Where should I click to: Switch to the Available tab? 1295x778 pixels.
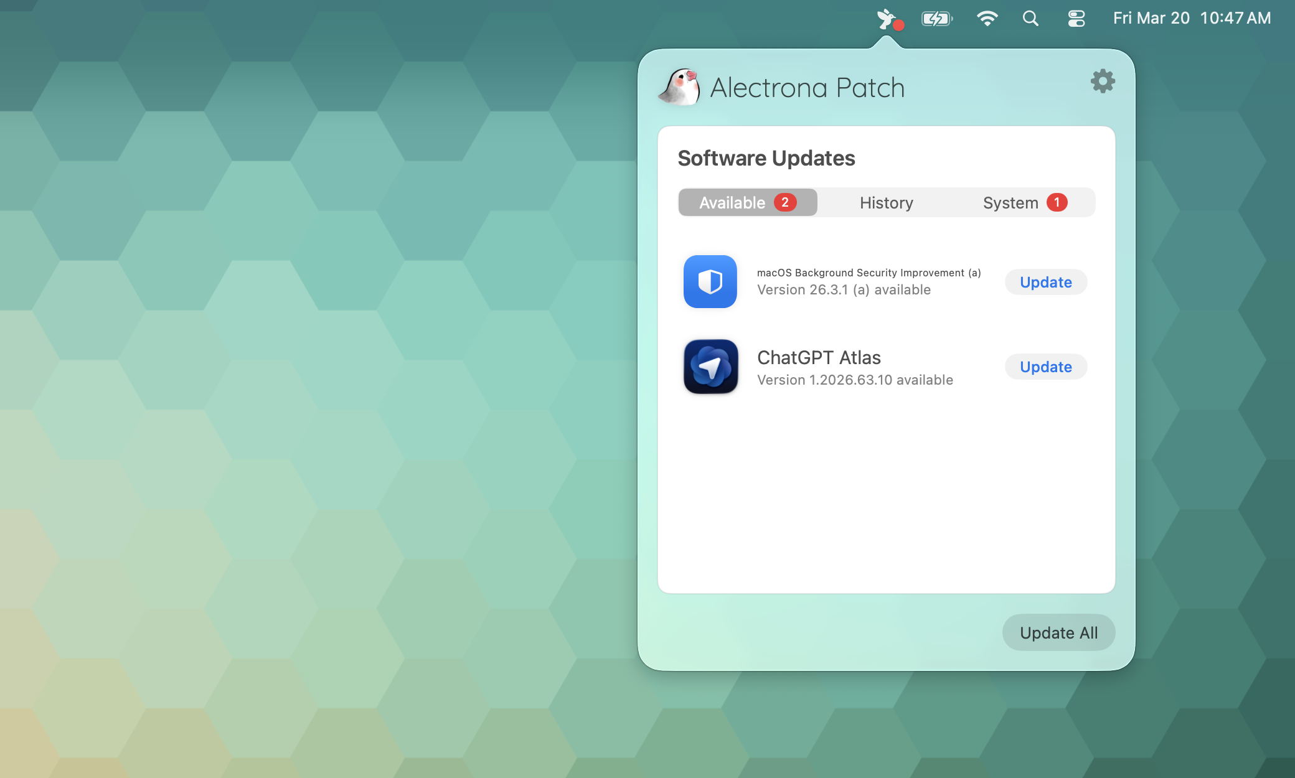[x=748, y=202]
